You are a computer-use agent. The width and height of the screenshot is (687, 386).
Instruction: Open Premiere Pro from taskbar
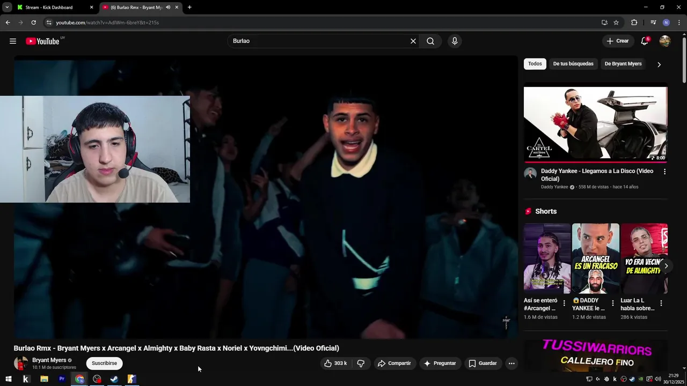pos(62,379)
